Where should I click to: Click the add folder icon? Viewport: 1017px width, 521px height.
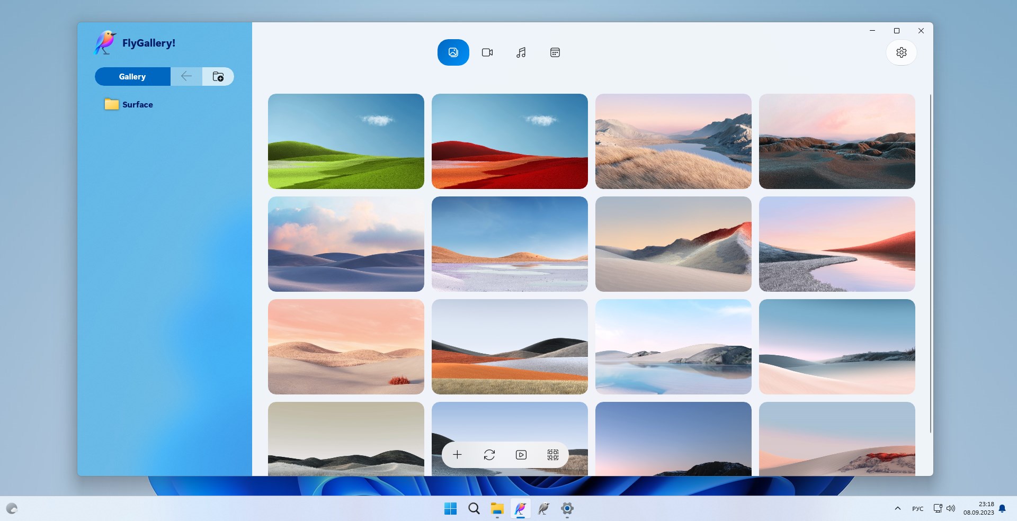(218, 76)
